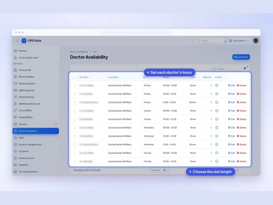Screen dimensions: 273x205
Task: Click the Dental charting sidebar icon
Action: coord(15,97)
